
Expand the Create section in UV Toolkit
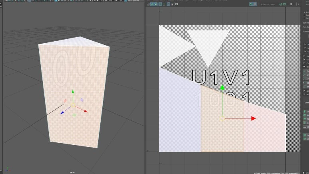(305, 60)
